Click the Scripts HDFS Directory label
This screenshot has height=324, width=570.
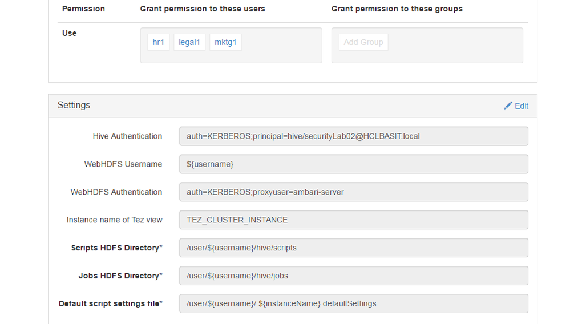tap(116, 248)
